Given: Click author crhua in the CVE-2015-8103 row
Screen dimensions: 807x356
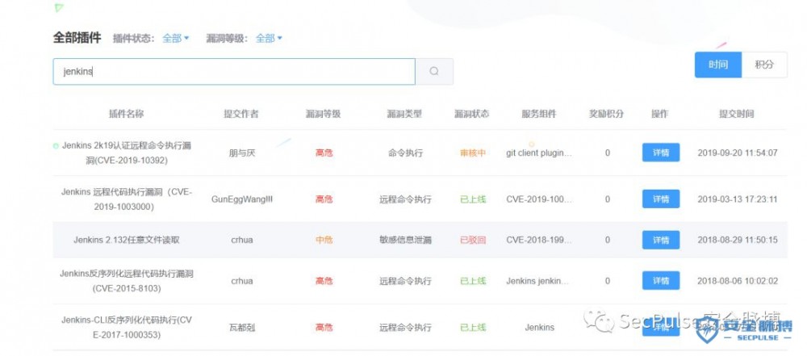Looking at the screenshot, I should 242,281.
